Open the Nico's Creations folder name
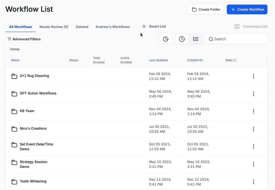Image resolution: width=275 pixels, height=190 pixels. 33,128
